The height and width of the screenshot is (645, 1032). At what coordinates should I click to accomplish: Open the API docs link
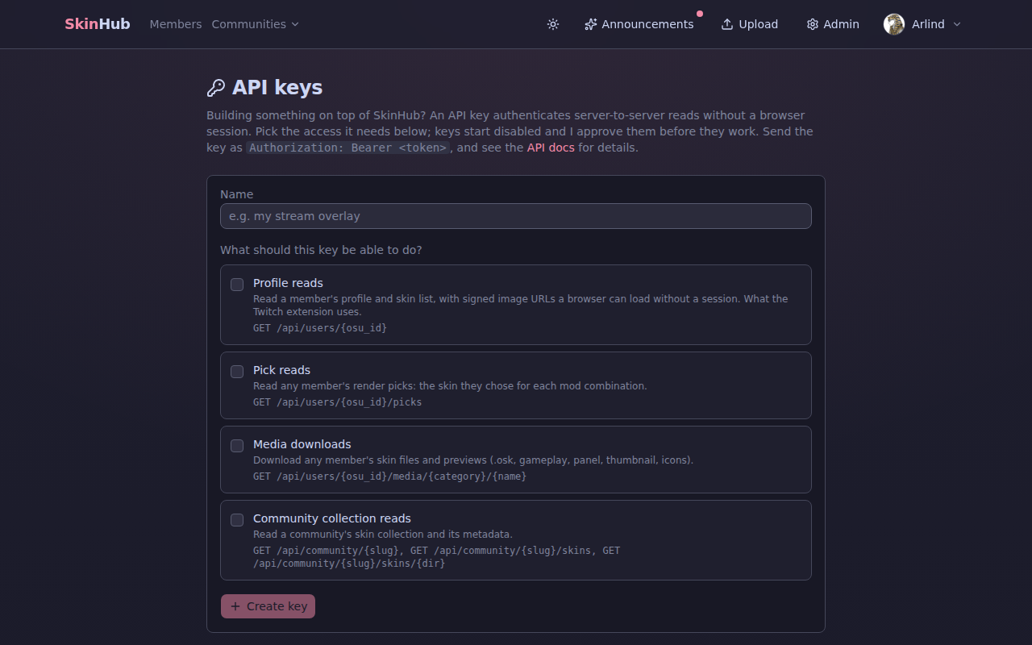[x=551, y=148]
